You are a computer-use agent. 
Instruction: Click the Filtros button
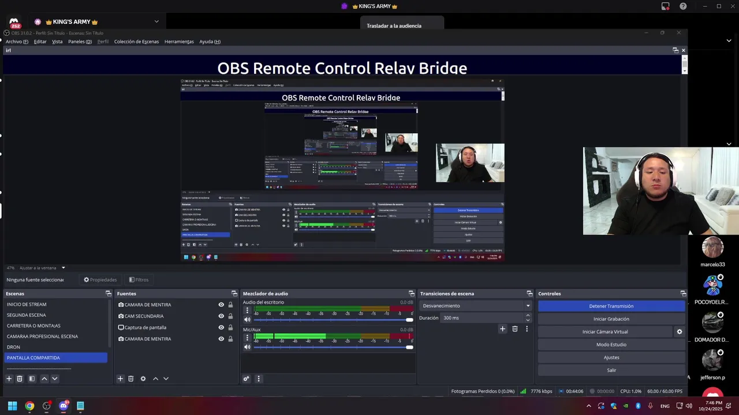pos(139,280)
